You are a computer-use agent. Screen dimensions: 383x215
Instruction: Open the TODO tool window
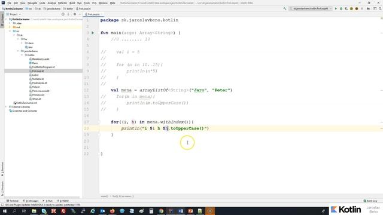tap(63, 201)
